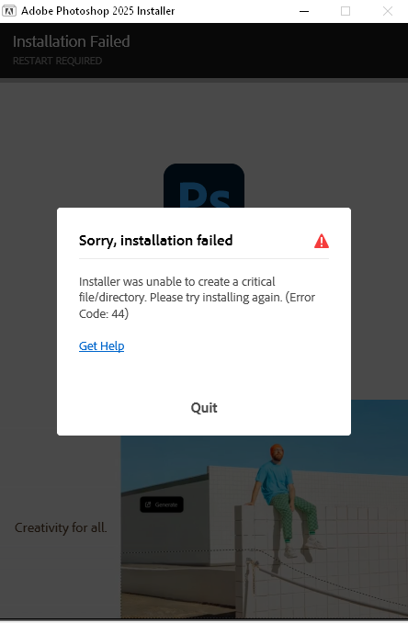This screenshot has height=623, width=408.
Task: Click the small icon inside Generate button
Action: [148, 504]
